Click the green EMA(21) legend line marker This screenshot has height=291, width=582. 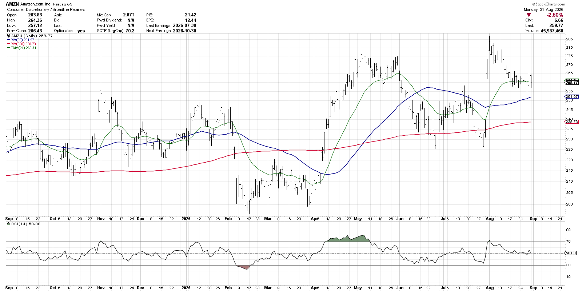click(8, 48)
